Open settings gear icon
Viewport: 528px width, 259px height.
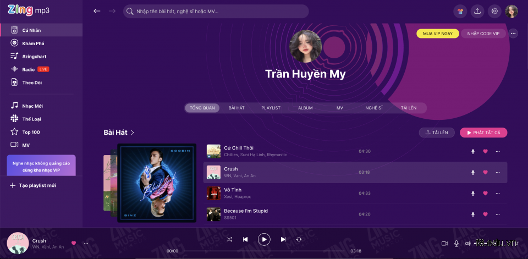click(494, 11)
